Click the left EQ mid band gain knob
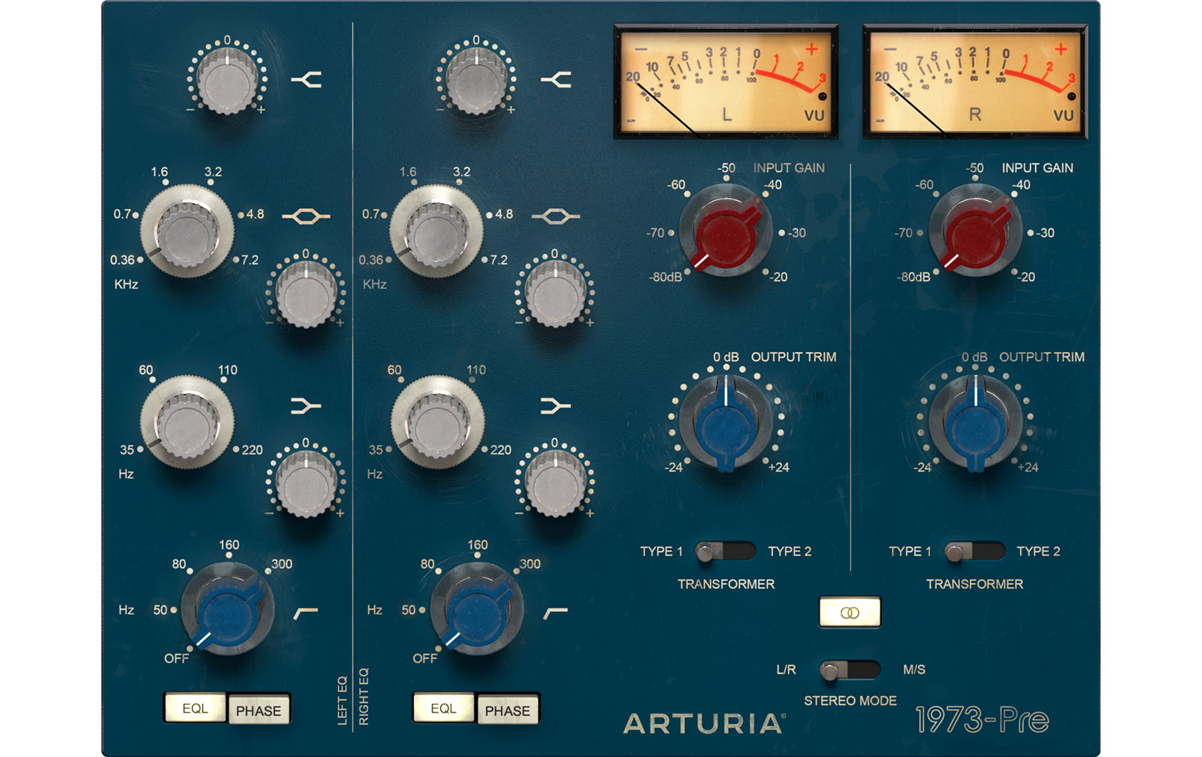 coord(306,294)
